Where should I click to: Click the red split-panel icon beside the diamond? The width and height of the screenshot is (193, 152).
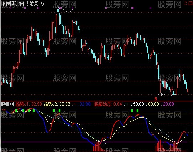coord(191,3)
